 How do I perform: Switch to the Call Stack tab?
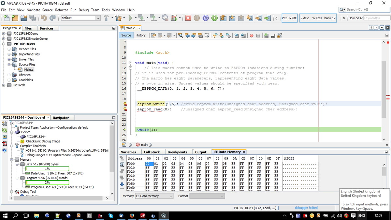[152, 152]
